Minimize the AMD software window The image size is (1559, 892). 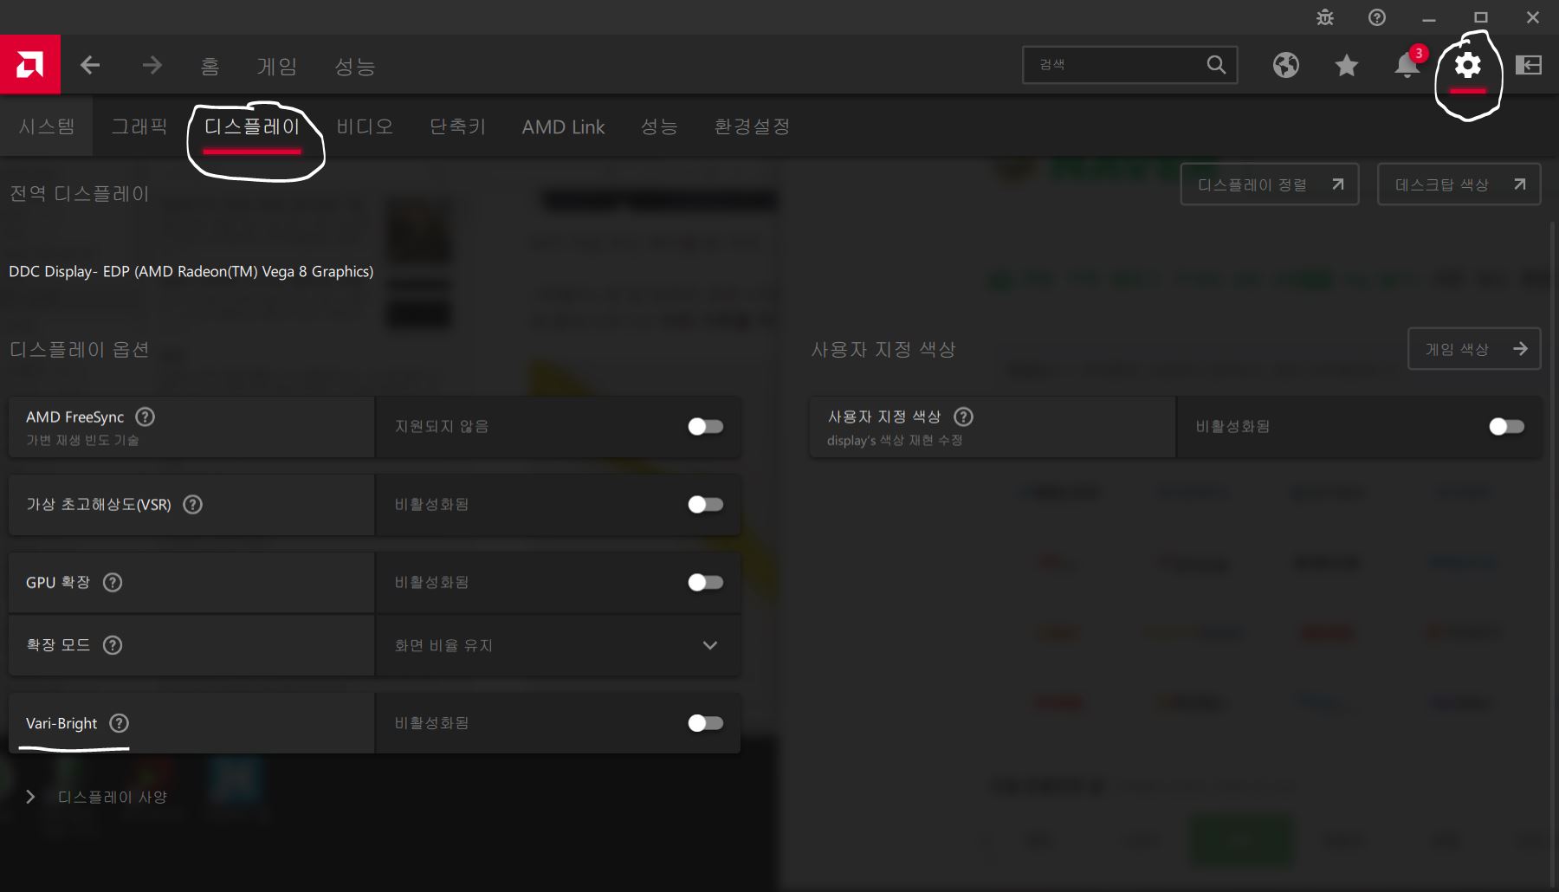pyautogui.click(x=1429, y=17)
